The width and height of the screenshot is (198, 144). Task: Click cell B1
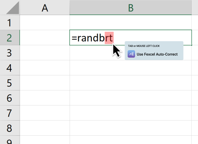pos(131,22)
